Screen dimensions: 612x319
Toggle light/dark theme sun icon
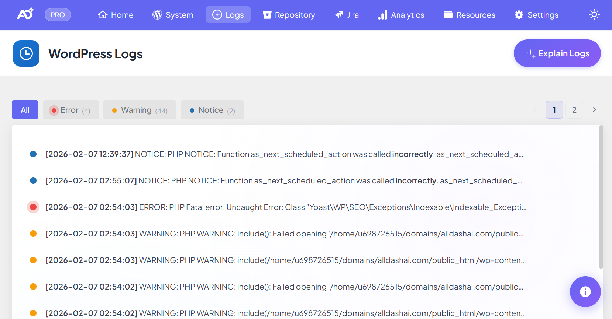(594, 15)
